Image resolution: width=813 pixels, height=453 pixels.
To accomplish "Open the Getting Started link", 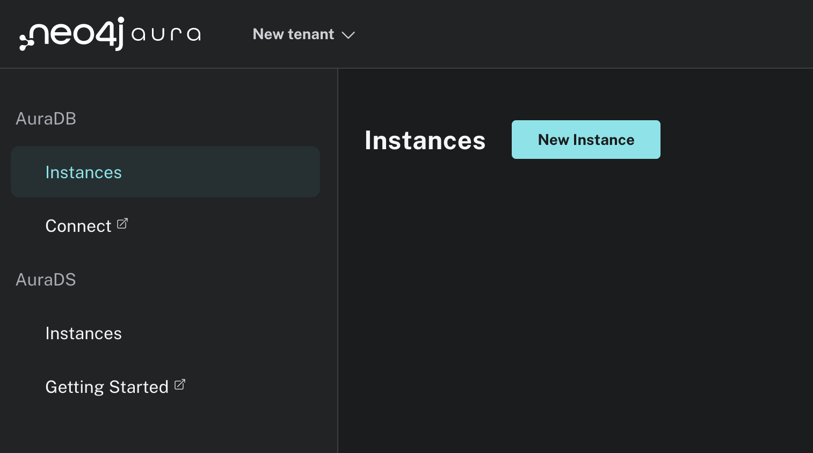I will click(x=107, y=387).
